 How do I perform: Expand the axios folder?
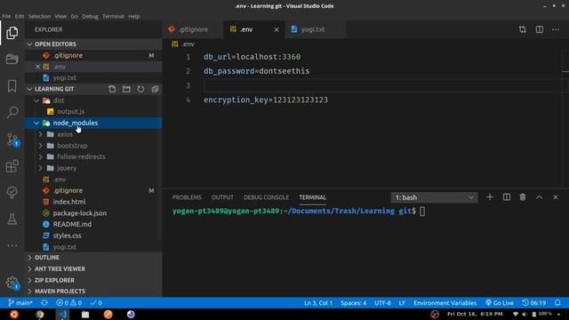41,134
